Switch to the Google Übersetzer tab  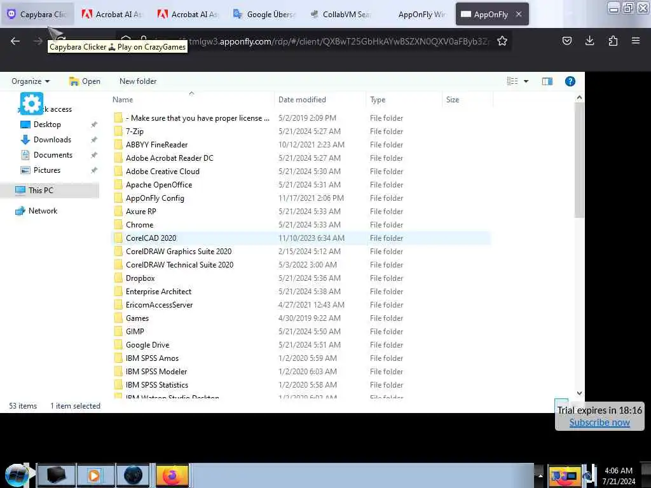[x=264, y=14]
